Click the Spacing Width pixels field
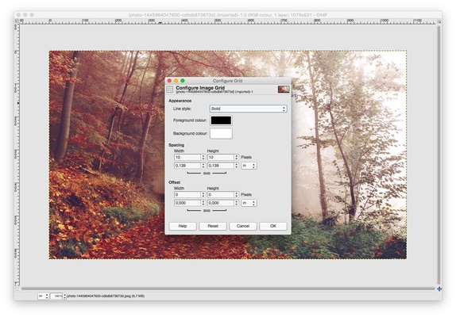The width and height of the screenshot is (456, 317). (187, 157)
